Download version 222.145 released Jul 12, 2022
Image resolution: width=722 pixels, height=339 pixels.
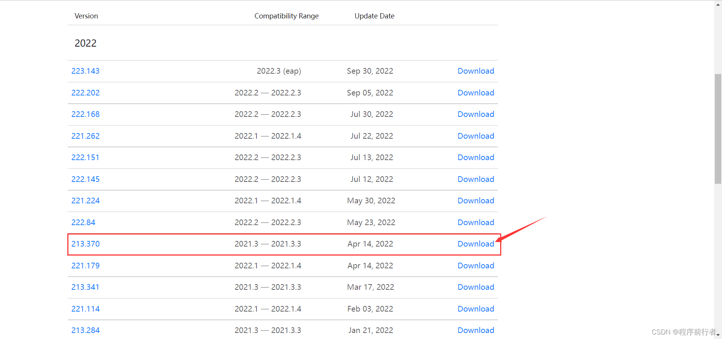476,179
